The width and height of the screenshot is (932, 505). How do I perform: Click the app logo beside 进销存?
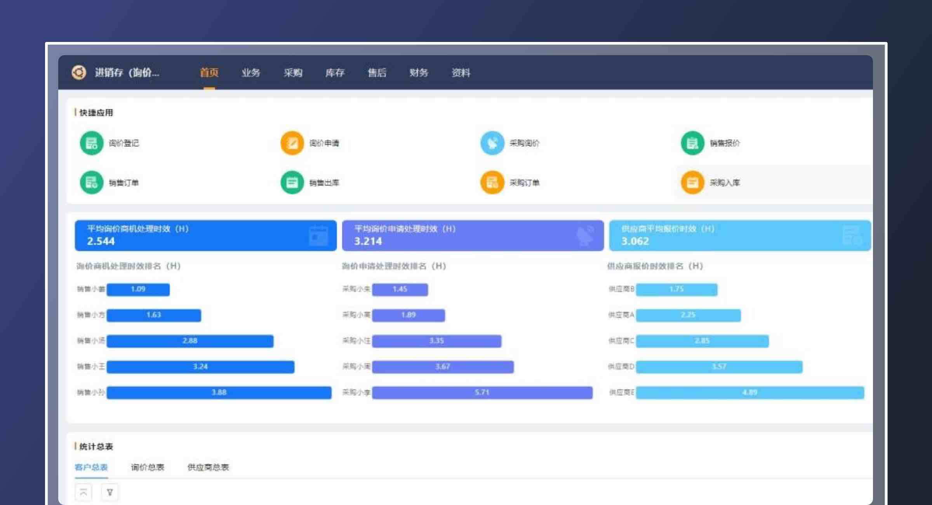(x=79, y=73)
